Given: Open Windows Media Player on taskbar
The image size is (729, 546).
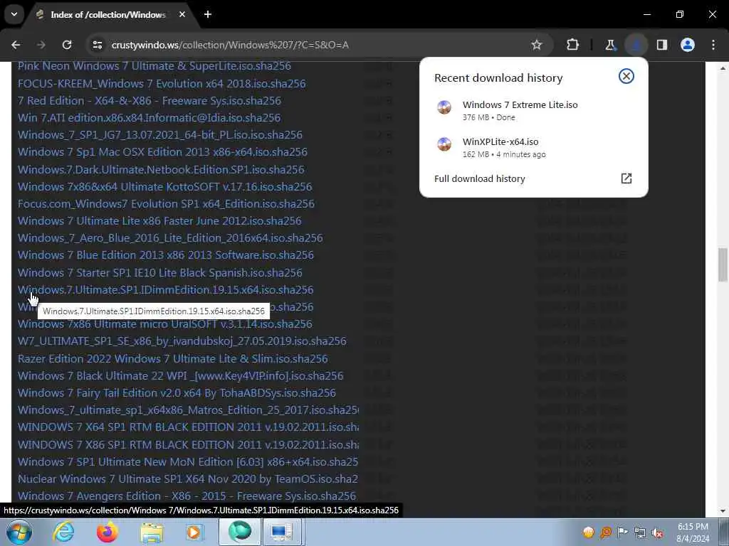Looking at the screenshot, I should 195,532.
